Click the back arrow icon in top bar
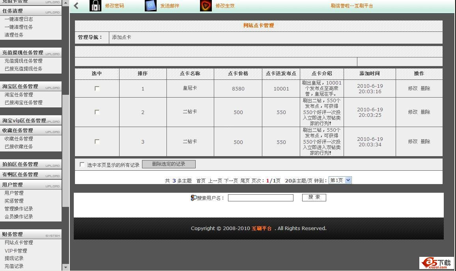The image size is (456, 271). pyautogui.click(x=76, y=6)
